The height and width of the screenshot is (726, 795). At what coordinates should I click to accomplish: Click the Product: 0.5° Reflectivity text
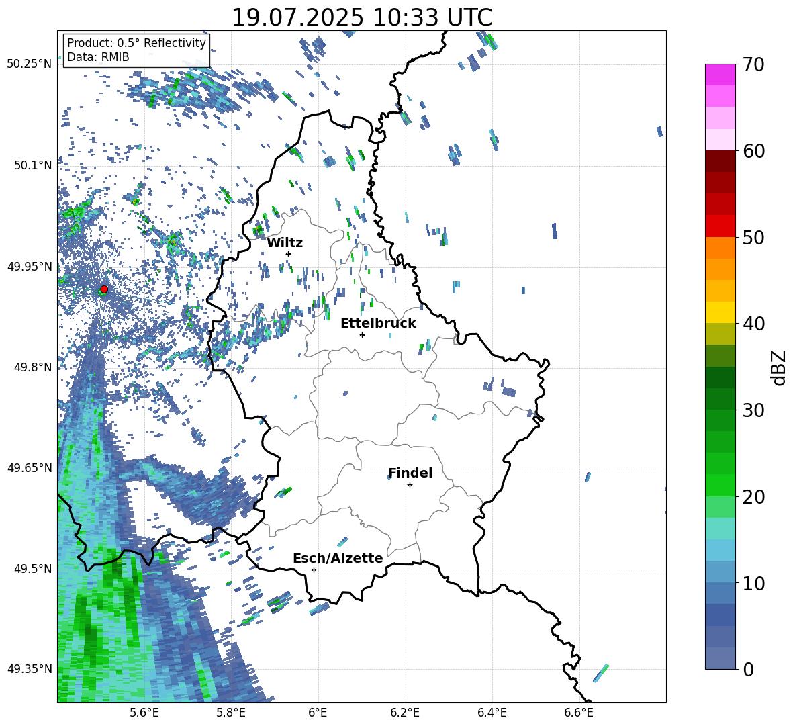click(136, 43)
